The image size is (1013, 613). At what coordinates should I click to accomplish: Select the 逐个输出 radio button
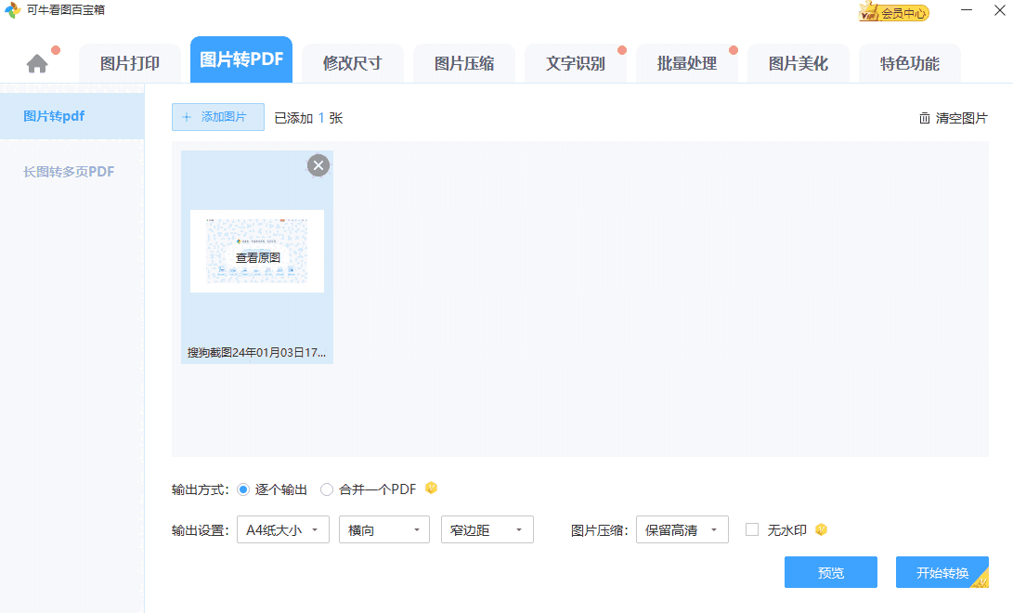[243, 489]
